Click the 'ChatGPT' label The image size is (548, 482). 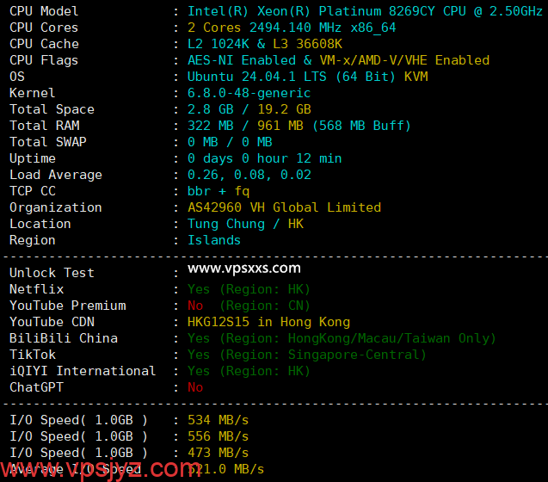coord(36,387)
